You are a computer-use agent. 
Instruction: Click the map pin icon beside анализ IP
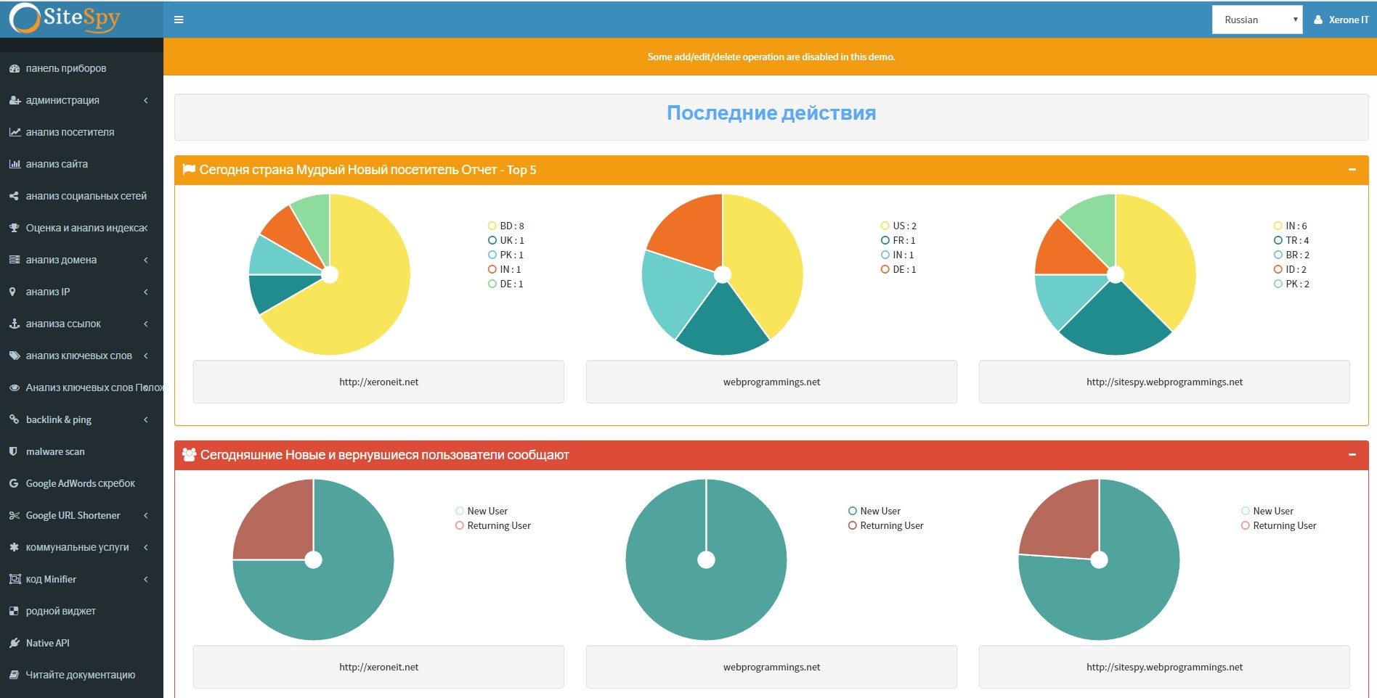[12, 292]
